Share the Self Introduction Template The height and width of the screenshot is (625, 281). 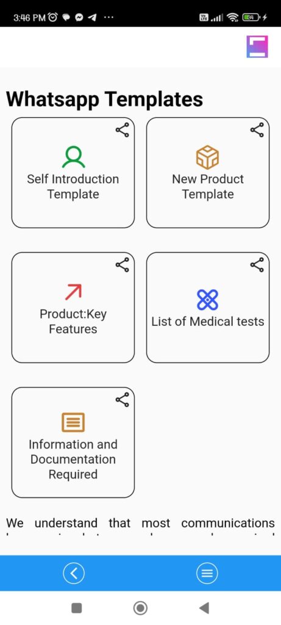pyautogui.click(x=122, y=130)
